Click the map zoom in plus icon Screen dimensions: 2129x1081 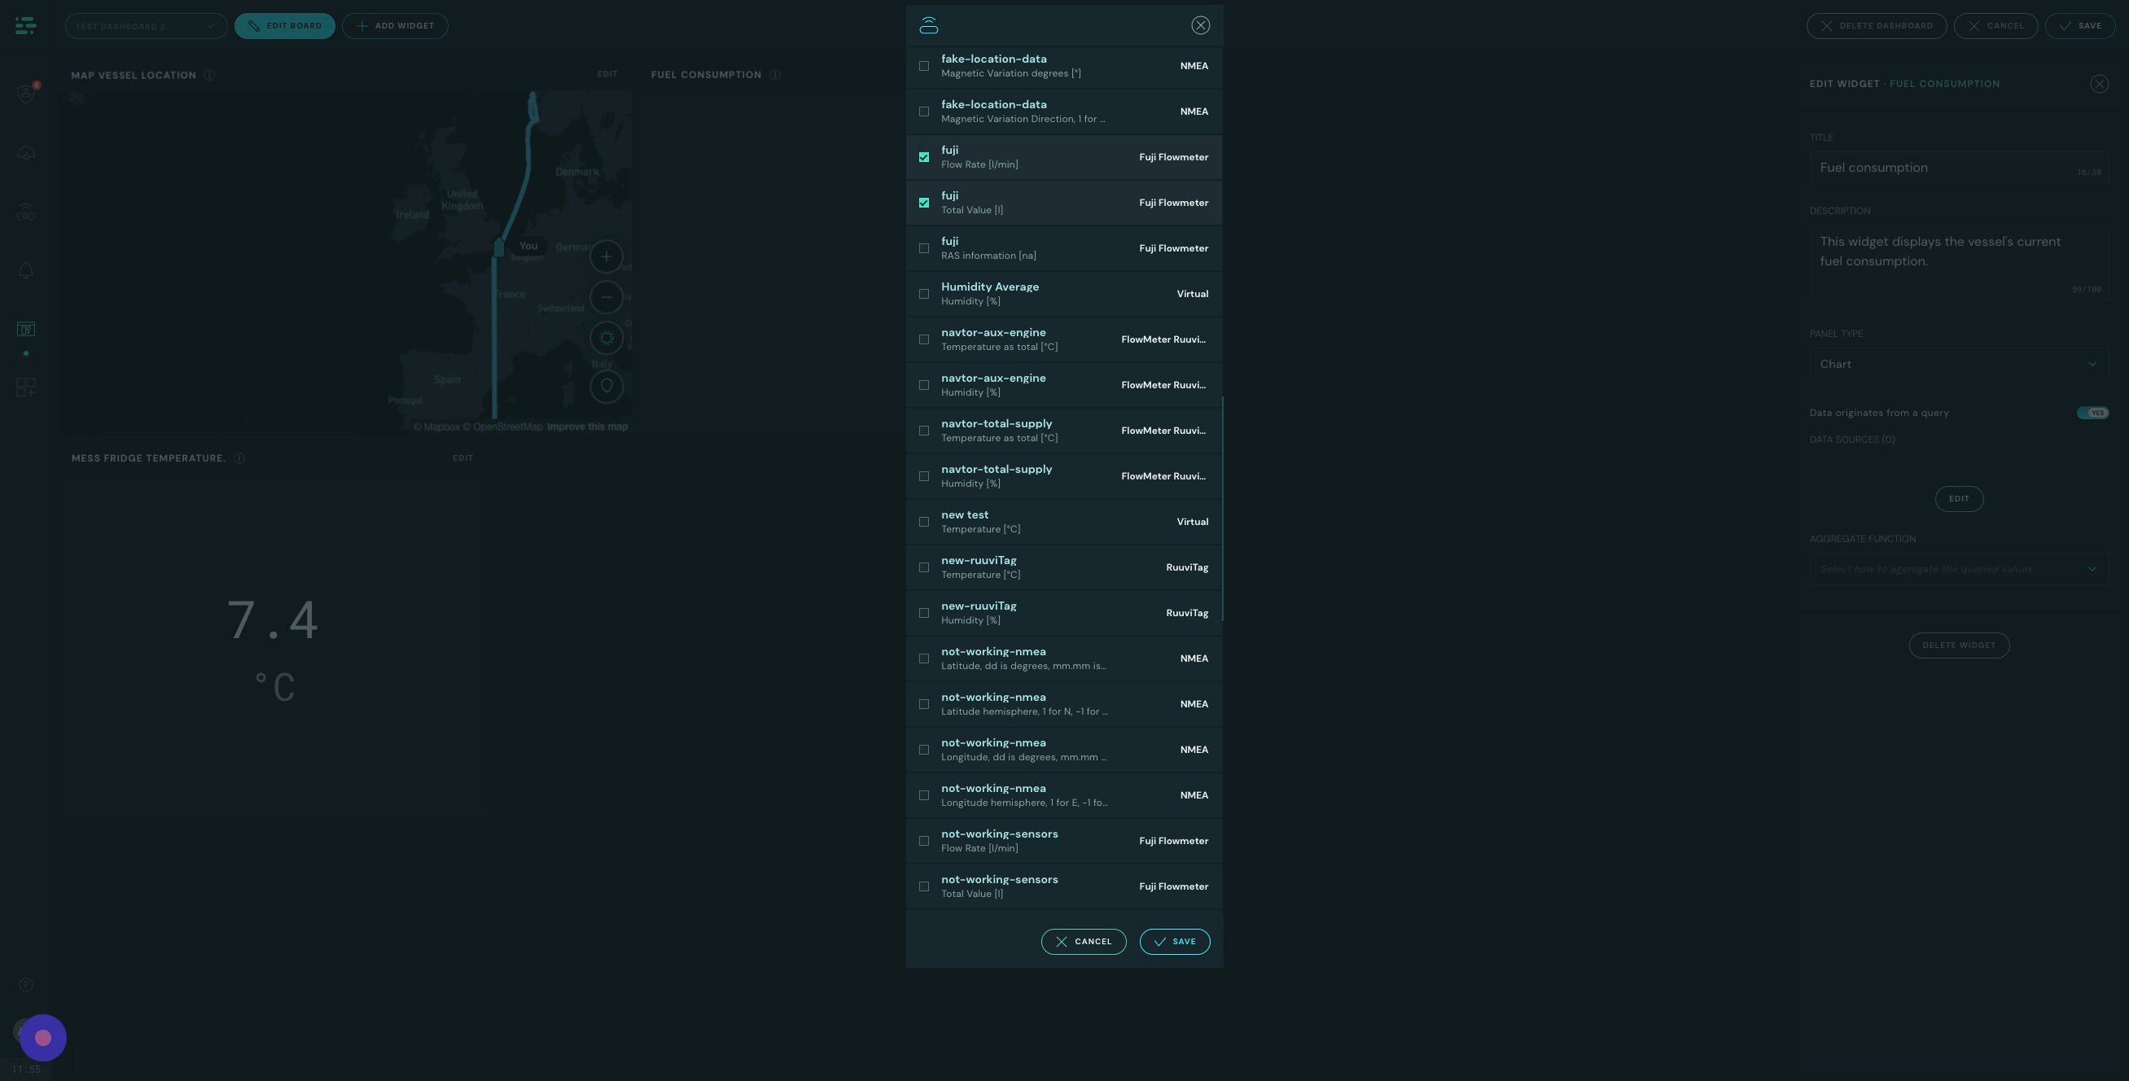coord(606,257)
